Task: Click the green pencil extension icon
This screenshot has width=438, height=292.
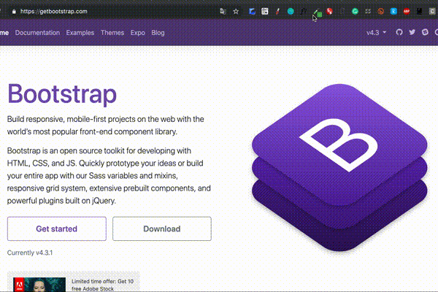Action: [318, 12]
